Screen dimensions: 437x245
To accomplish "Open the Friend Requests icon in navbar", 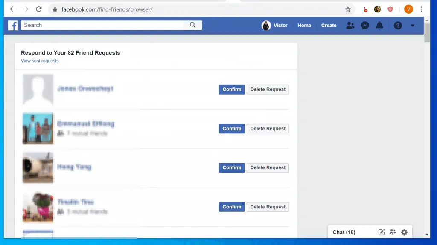I will tap(350, 26).
